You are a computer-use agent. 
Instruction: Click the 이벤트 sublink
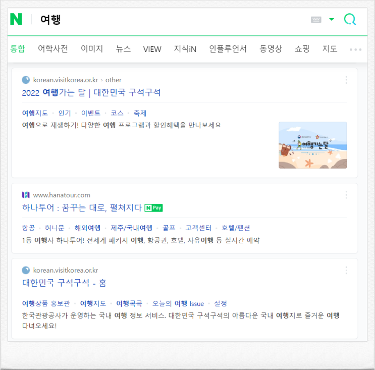pyautogui.click(x=91, y=113)
